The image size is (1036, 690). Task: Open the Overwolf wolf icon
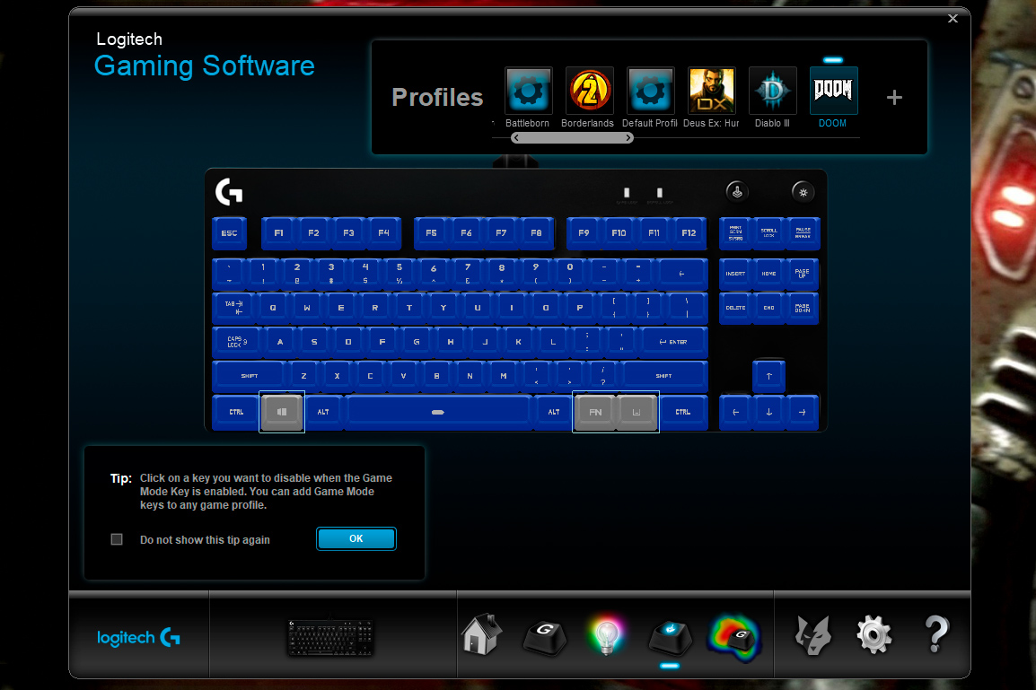click(812, 635)
